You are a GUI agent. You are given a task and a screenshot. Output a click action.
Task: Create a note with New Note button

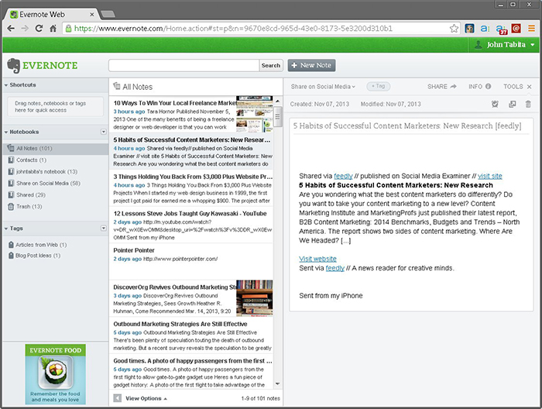click(311, 65)
